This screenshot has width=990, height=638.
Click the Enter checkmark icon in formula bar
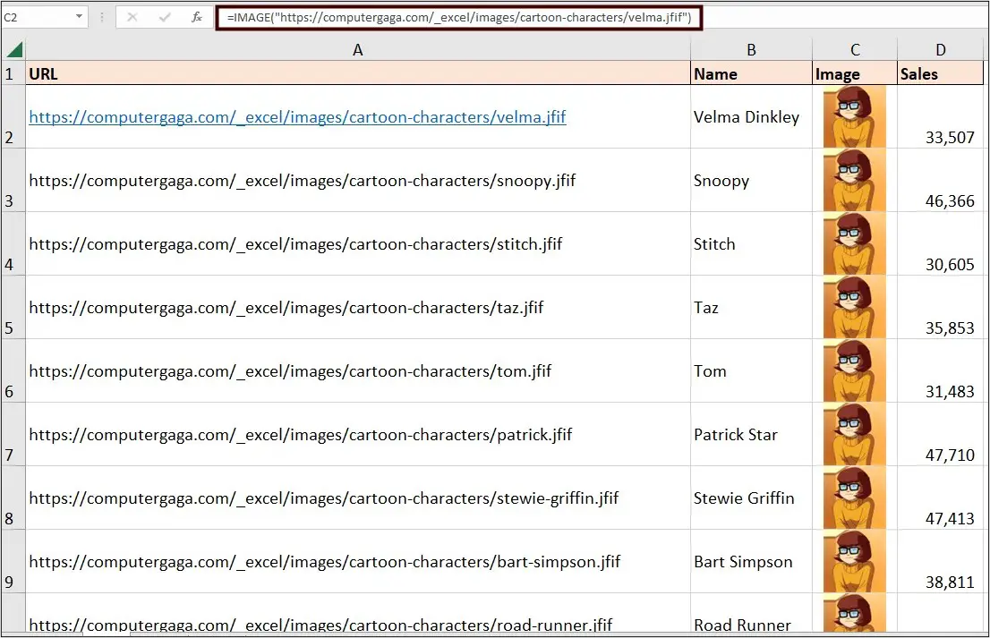click(x=165, y=17)
